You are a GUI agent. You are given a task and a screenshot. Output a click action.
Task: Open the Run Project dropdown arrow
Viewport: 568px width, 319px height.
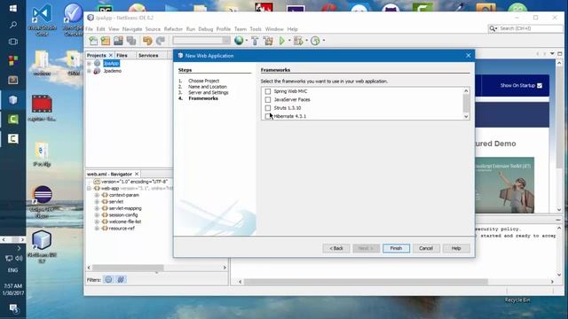coord(289,41)
